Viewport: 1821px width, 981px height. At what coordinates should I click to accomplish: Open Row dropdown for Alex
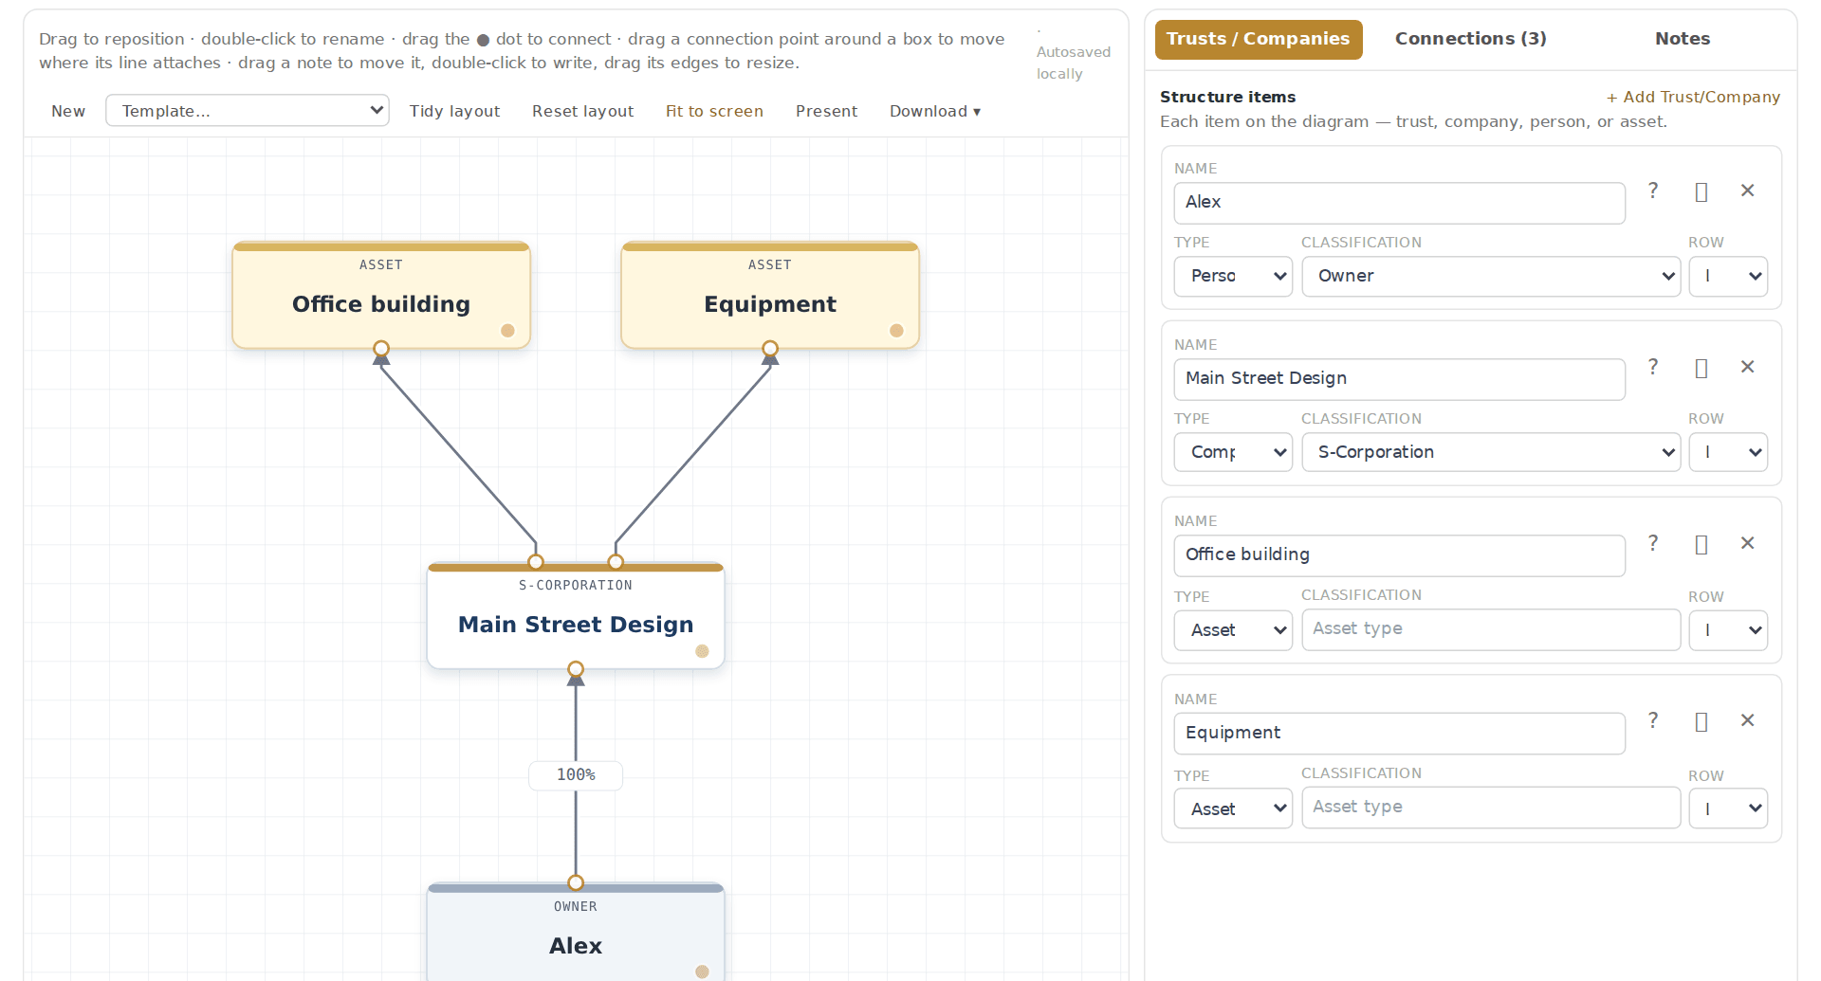1728,276
